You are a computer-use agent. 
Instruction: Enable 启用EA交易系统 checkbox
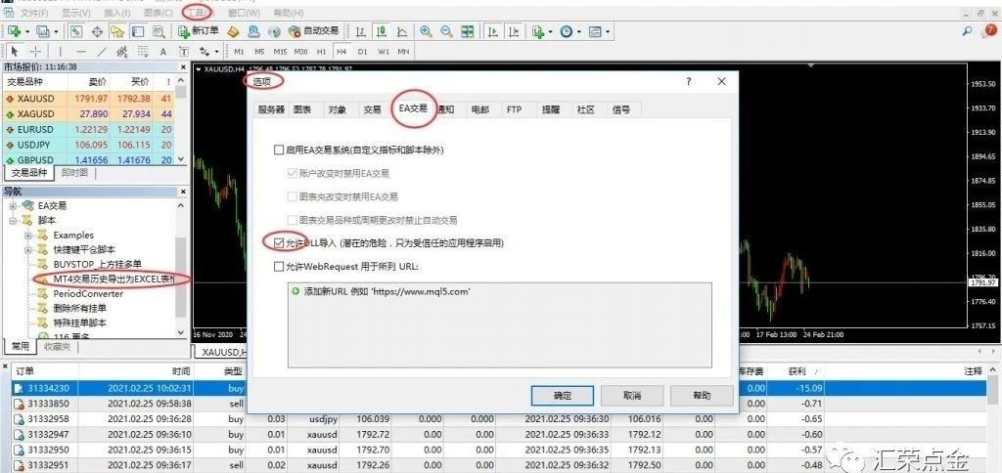(278, 150)
